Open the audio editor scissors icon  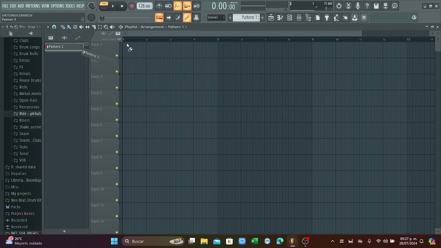click(348, 6)
